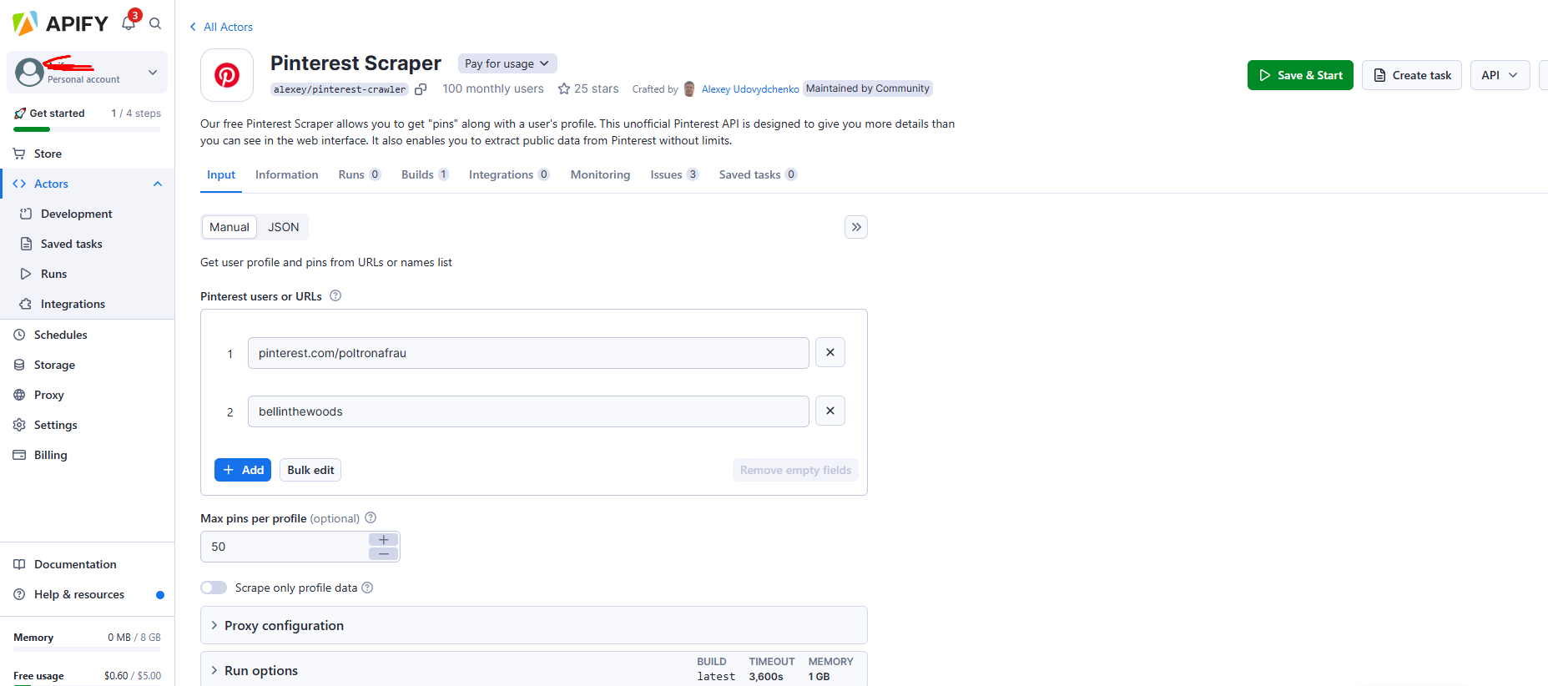
Task: Decrease max pins with minus stepper
Action: click(383, 553)
